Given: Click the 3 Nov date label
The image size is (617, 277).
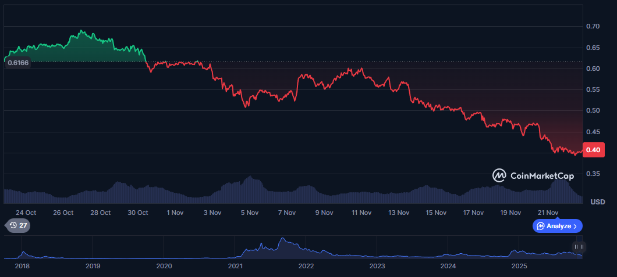Looking at the screenshot, I should coord(212,213).
